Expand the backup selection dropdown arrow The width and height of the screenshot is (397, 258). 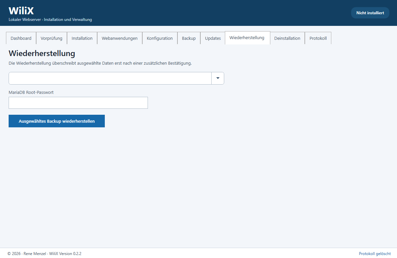(x=218, y=78)
